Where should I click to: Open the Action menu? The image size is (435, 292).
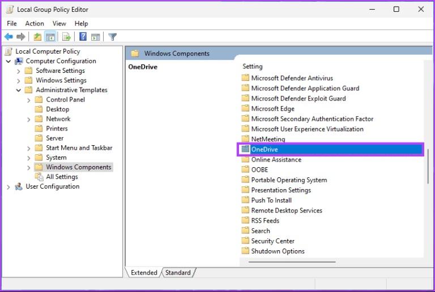pos(35,24)
